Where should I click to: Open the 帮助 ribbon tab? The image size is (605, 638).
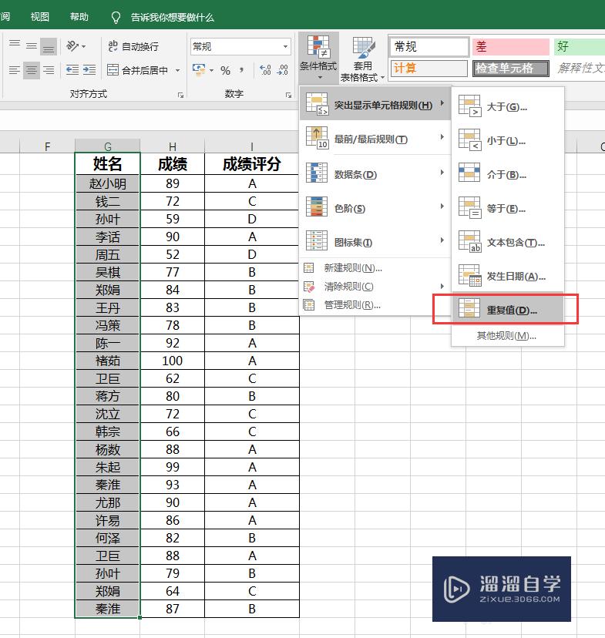point(79,17)
